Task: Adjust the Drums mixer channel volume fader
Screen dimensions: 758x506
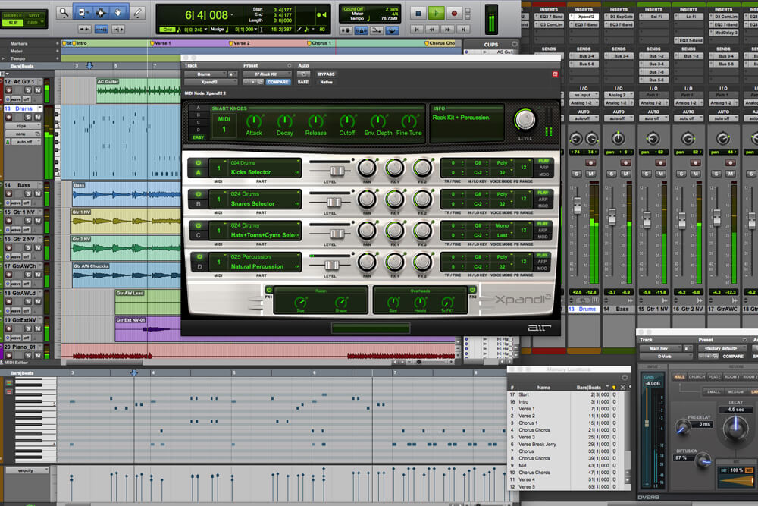Action: click(577, 205)
